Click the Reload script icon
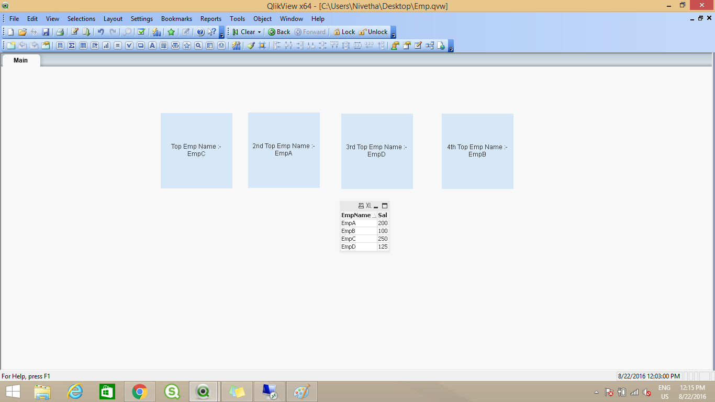 [86, 32]
